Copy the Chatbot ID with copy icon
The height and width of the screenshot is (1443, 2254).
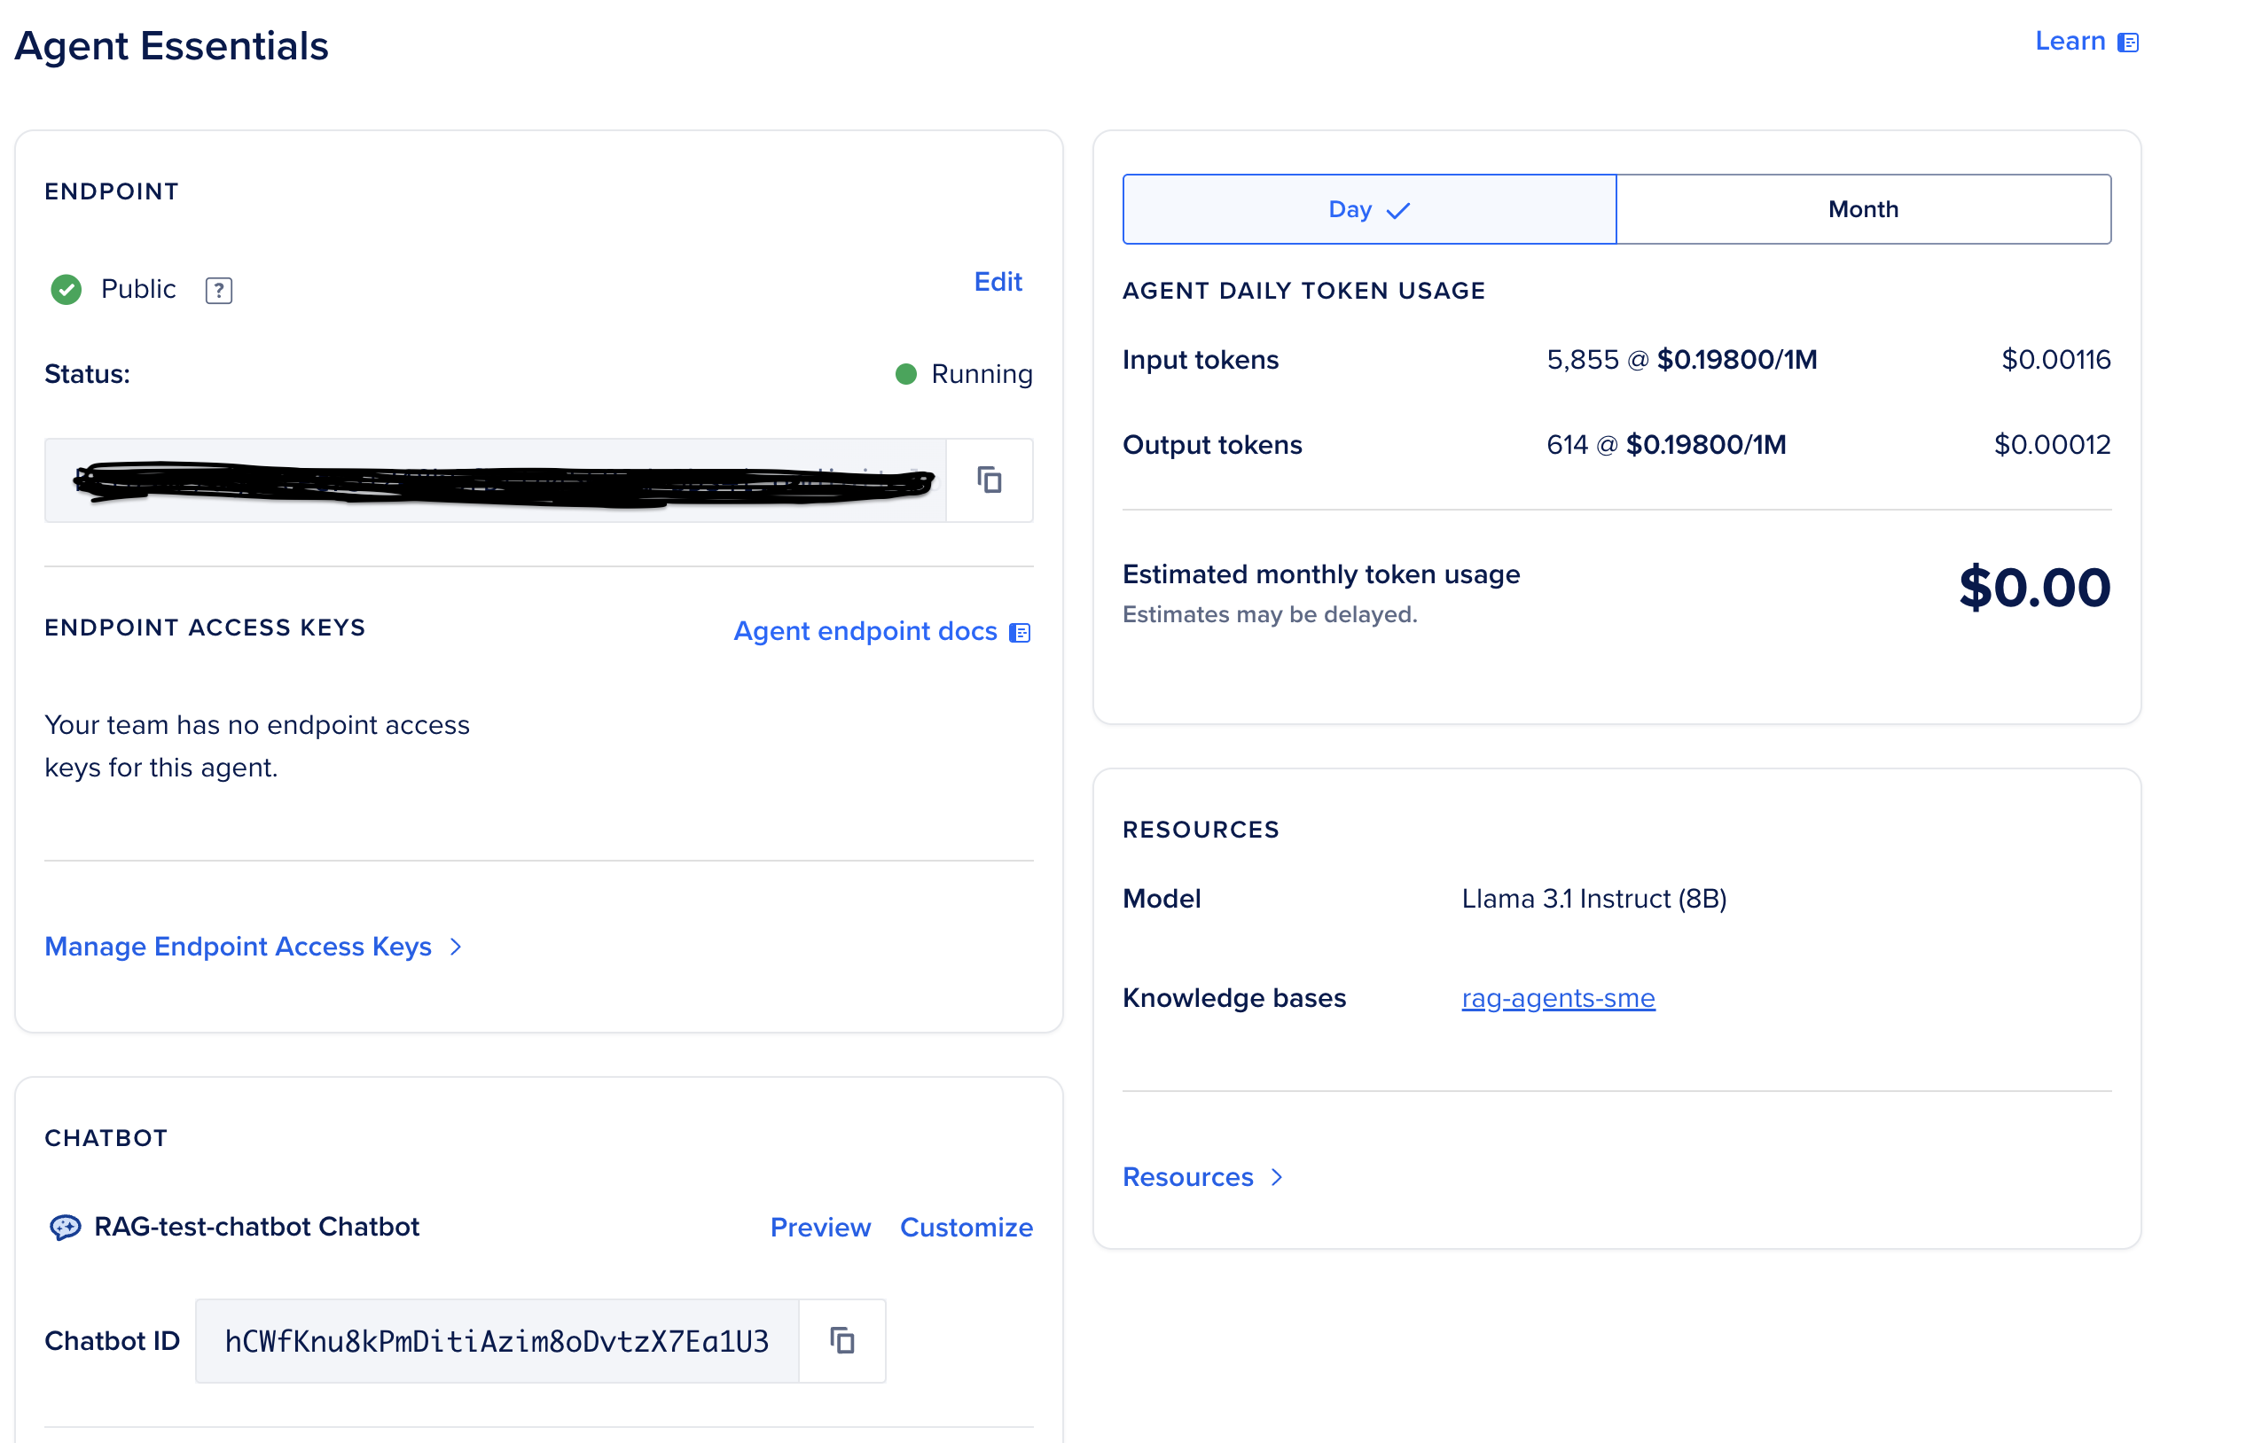click(841, 1340)
